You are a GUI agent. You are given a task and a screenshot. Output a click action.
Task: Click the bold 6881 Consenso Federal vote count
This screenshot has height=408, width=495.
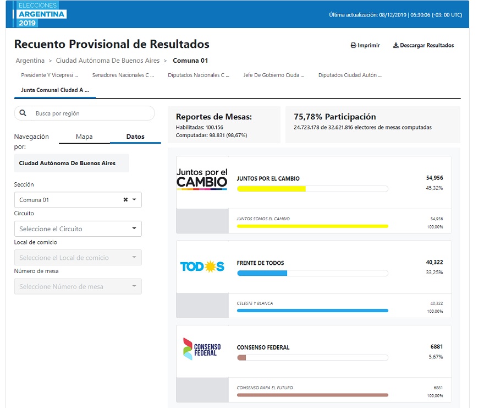point(437,347)
